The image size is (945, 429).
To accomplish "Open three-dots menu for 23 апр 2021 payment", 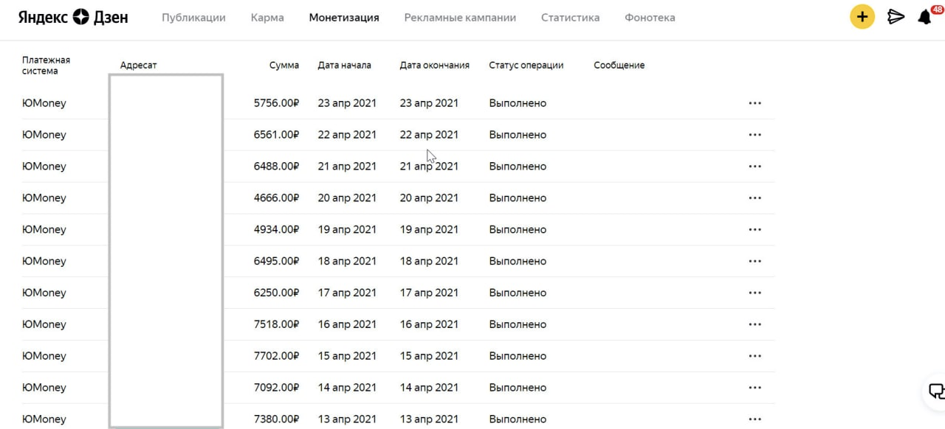I will [755, 103].
